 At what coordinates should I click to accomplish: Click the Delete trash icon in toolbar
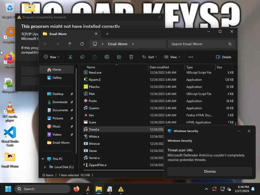pos(131,57)
